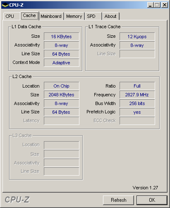Click the L2 Location On Chip field
The image size is (170, 208).
pos(62,86)
